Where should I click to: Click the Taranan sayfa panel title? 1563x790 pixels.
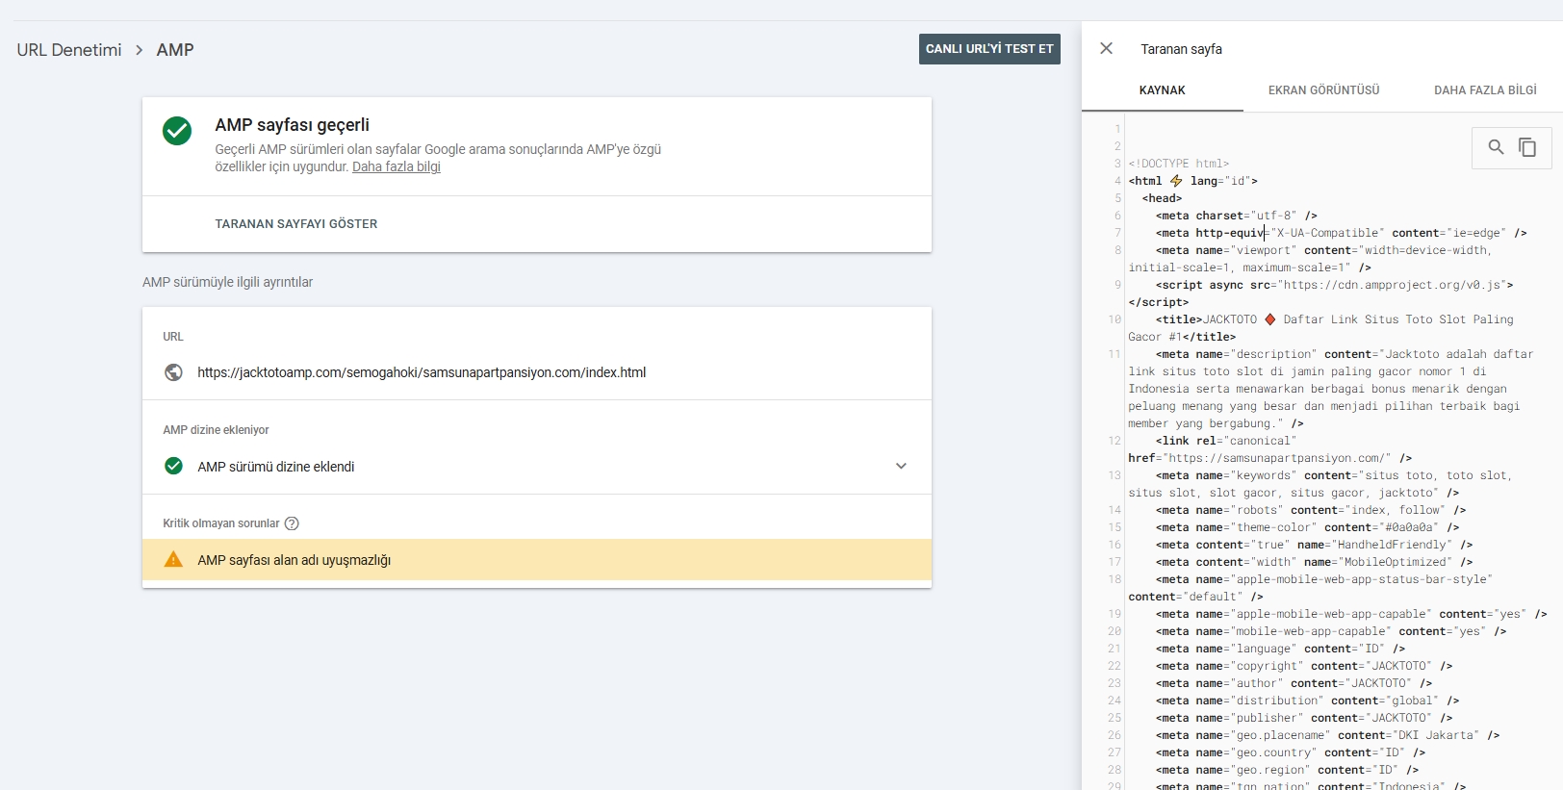click(x=1181, y=49)
